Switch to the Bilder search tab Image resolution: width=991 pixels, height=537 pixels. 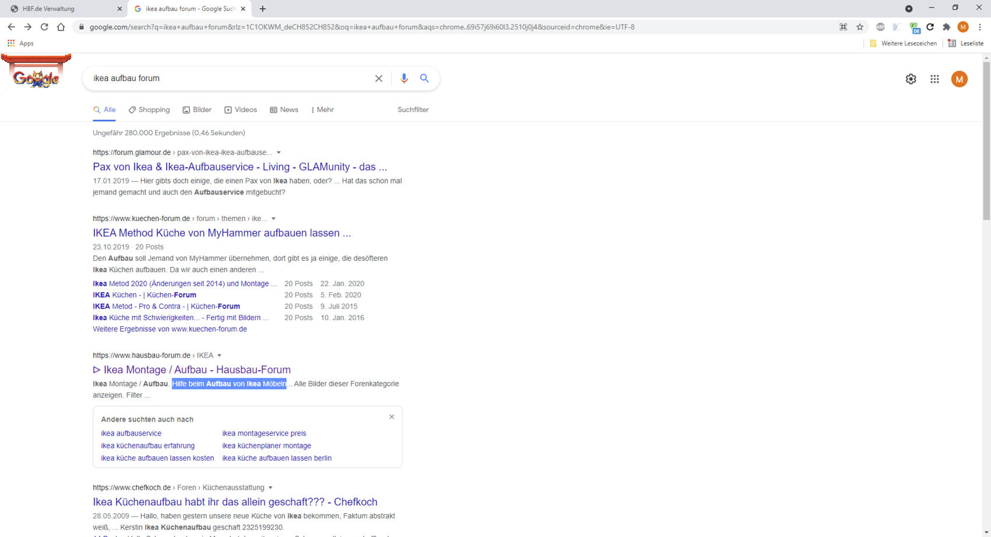click(197, 110)
